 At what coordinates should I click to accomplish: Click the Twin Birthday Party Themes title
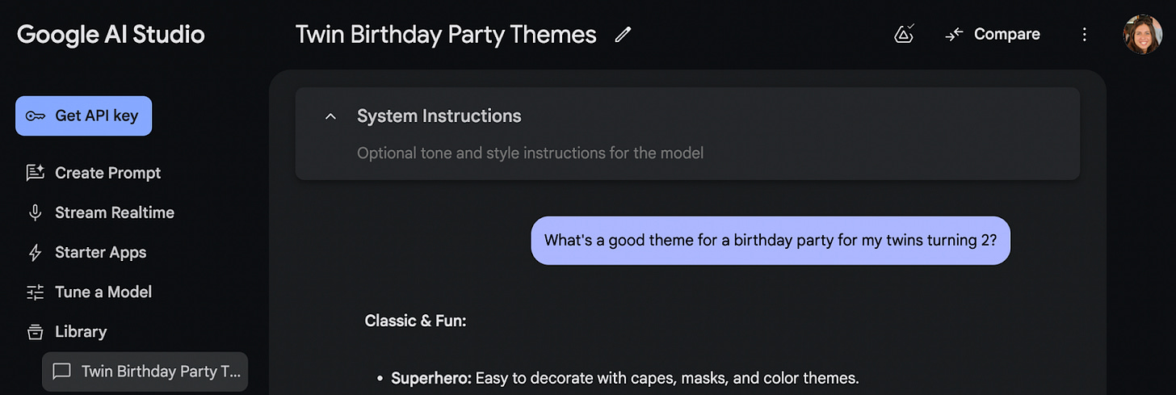(446, 35)
